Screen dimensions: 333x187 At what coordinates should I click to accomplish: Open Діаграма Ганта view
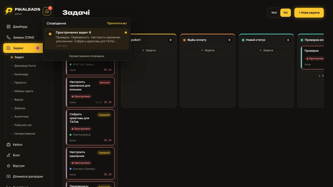(x=25, y=66)
